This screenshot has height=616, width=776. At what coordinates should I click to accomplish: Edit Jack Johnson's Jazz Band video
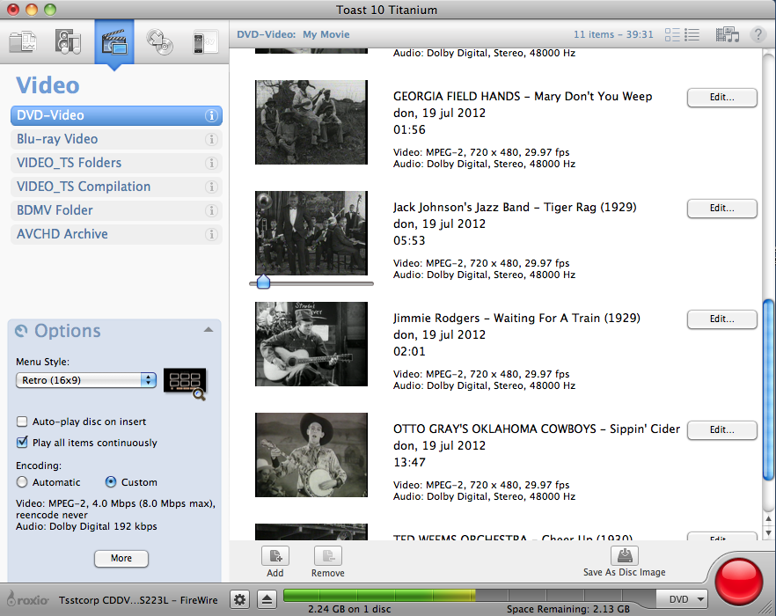(x=721, y=209)
